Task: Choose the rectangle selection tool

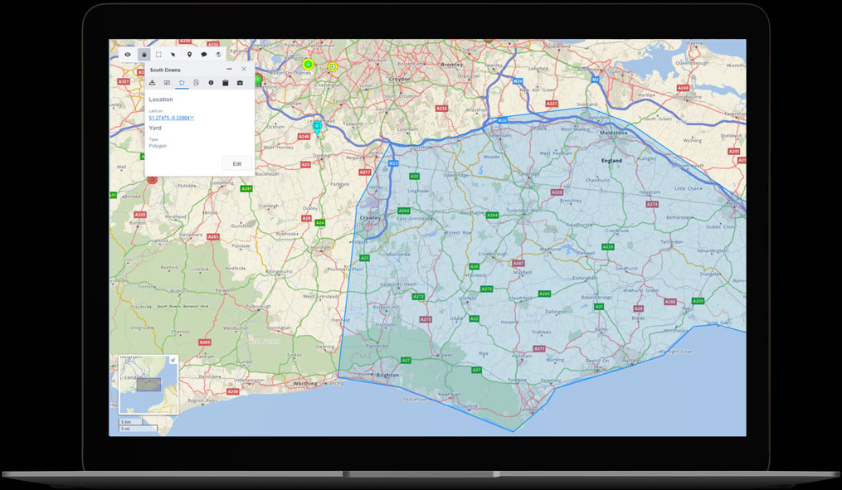Action: tap(158, 54)
